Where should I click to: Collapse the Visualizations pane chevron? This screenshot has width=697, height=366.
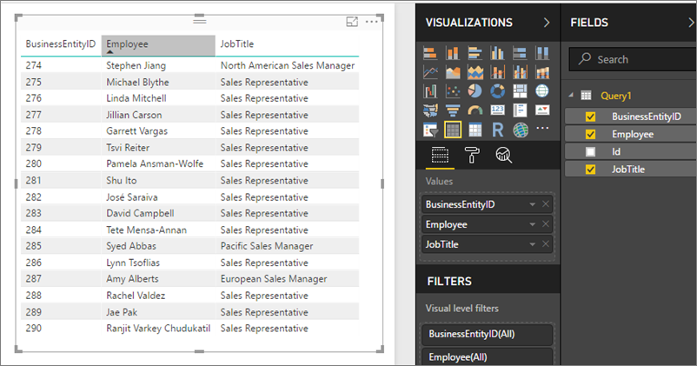[546, 23]
